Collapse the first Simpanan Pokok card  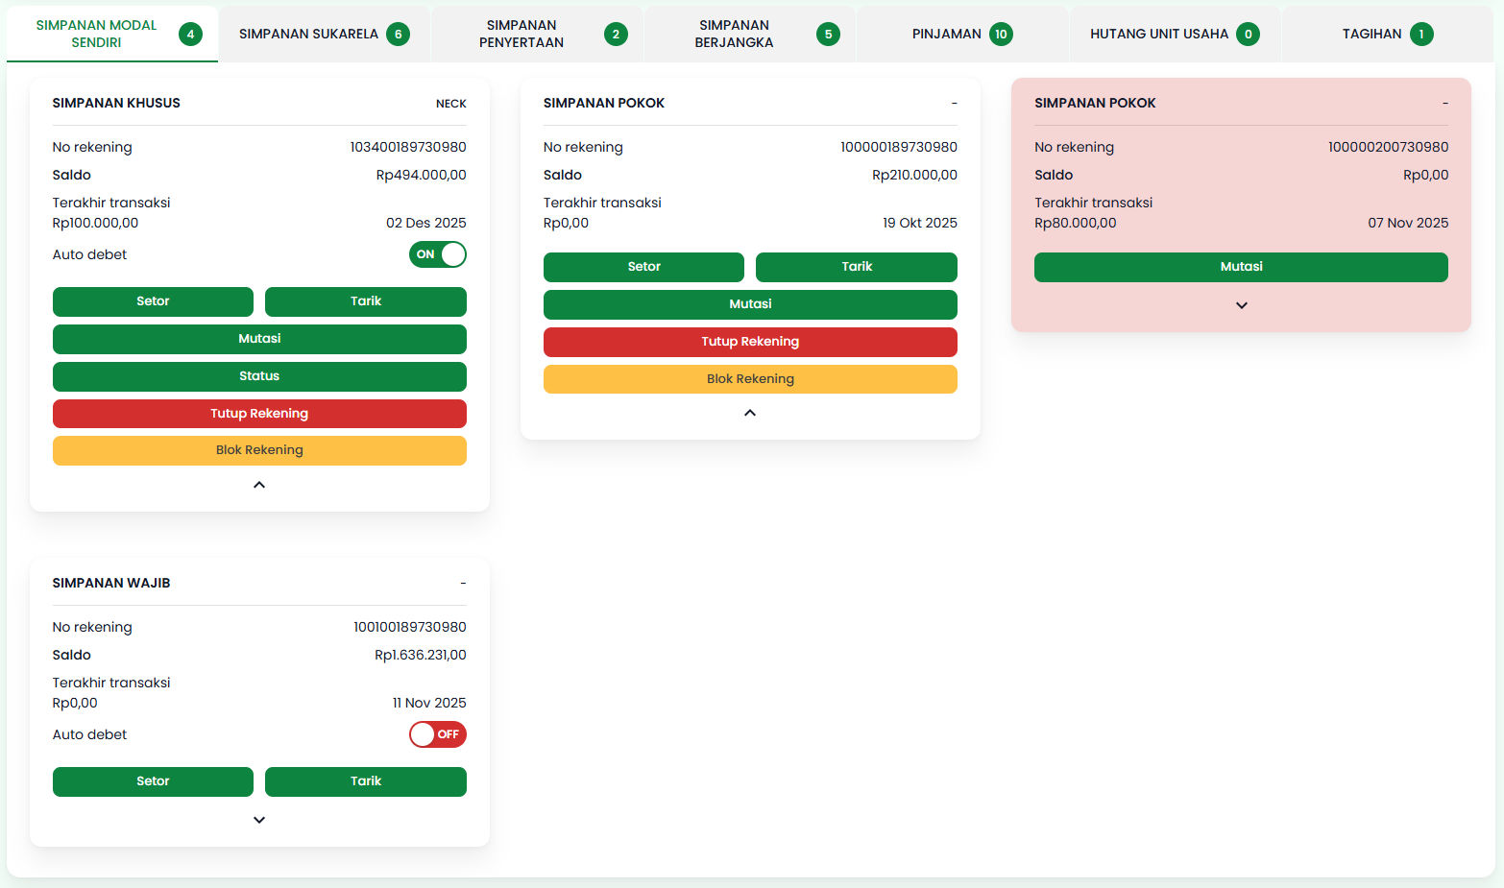point(750,413)
